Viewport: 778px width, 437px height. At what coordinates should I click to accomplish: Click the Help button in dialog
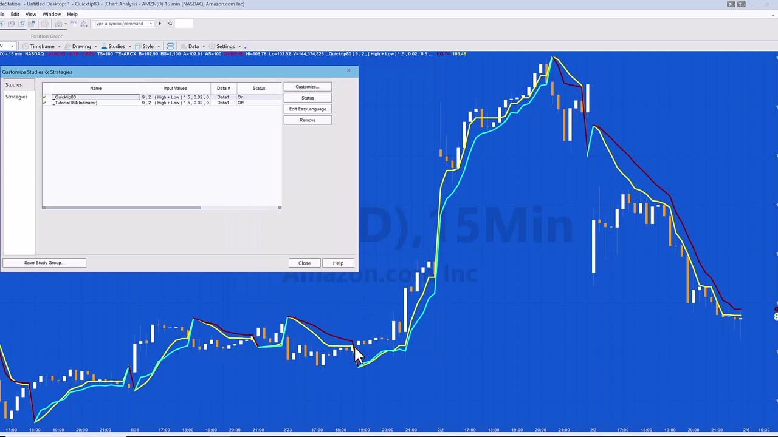point(338,263)
